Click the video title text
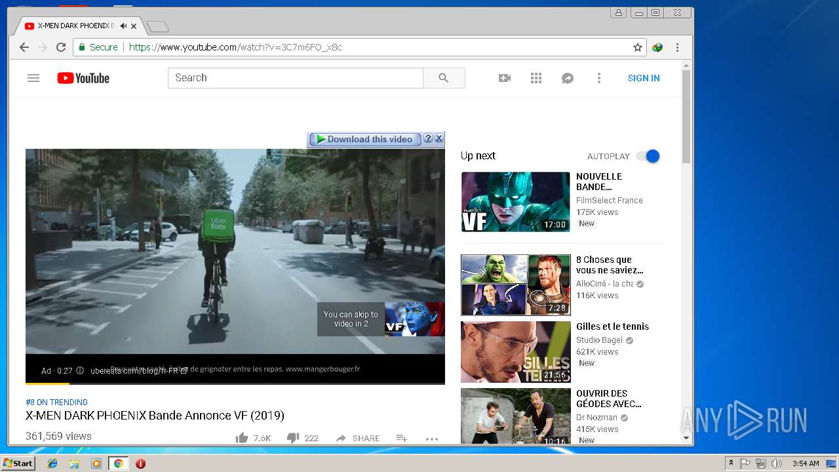839x472 pixels. pyautogui.click(x=155, y=416)
